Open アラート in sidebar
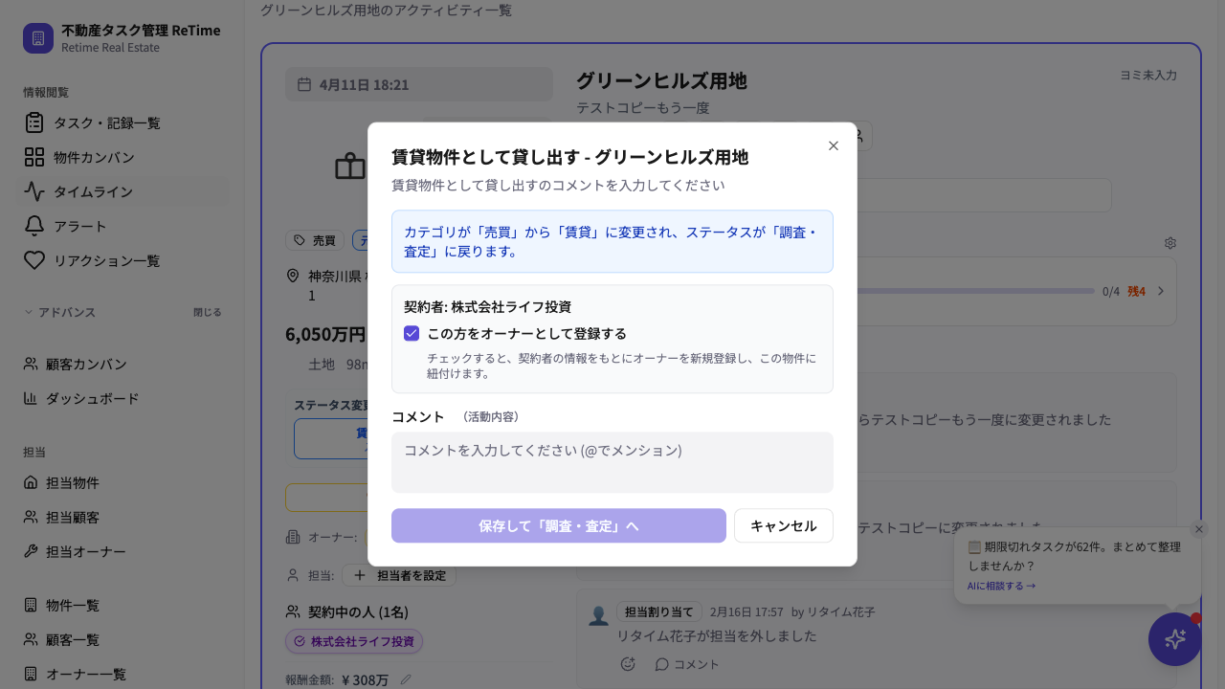The height and width of the screenshot is (689, 1225). (x=122, y=226)
